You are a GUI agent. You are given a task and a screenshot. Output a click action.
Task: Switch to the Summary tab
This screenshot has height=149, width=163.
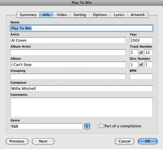[x=28, y=15]
